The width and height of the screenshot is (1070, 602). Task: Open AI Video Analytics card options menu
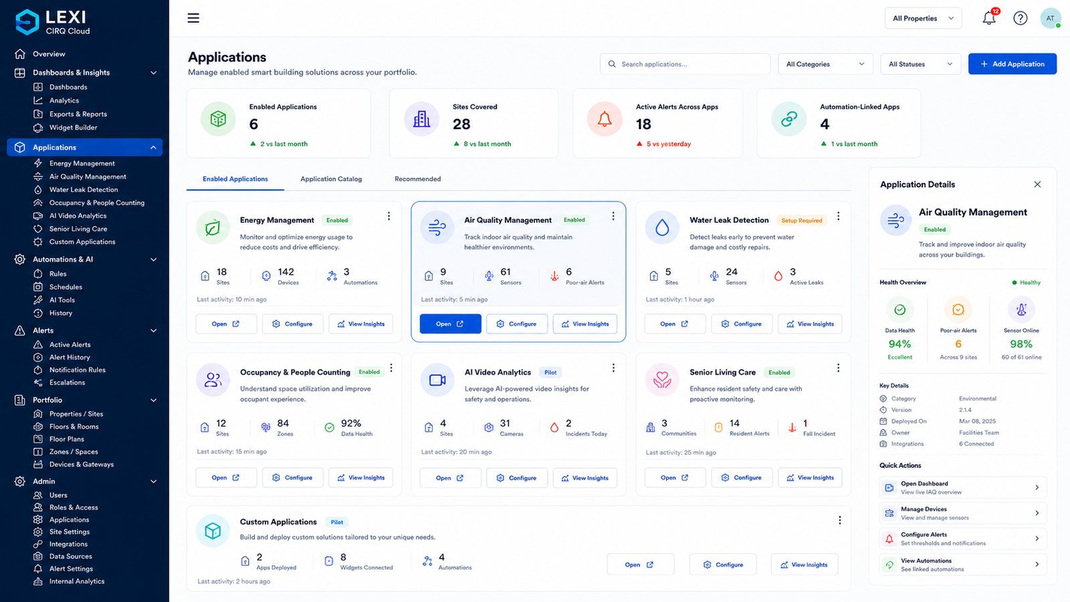[x=613, y=368]
